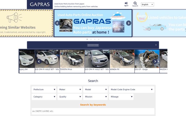Open the E/G CP - Exiga engine photo
Viewport: 186px width, 116px height.
pyautogui.click(x=147, y=59)
